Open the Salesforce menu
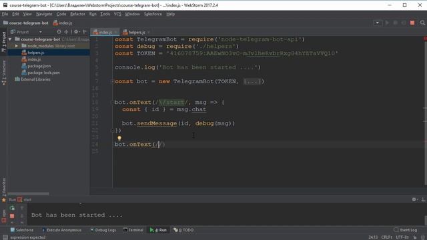The height and width of the screenshot is (240, 427). [153, 14]
